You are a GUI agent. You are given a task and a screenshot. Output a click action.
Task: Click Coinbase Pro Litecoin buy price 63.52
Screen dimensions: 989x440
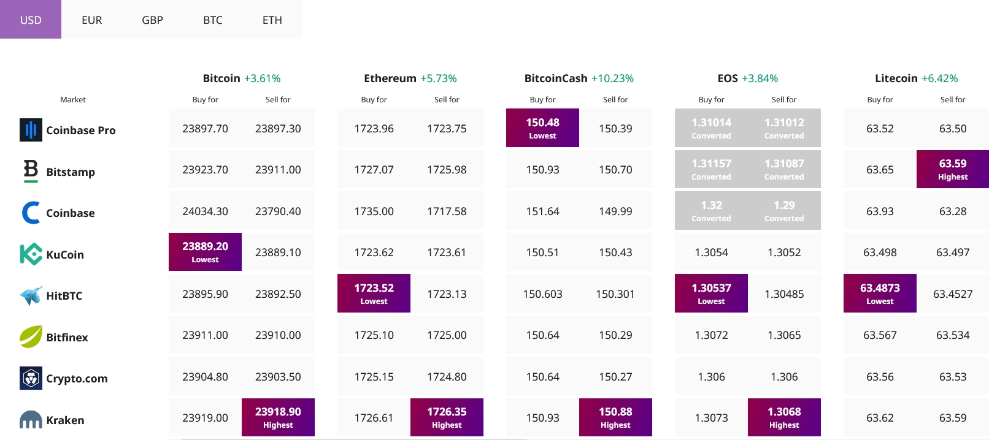(880, 128)
